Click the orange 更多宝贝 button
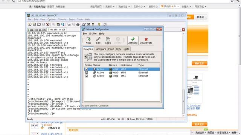 [x=200, y=124]
